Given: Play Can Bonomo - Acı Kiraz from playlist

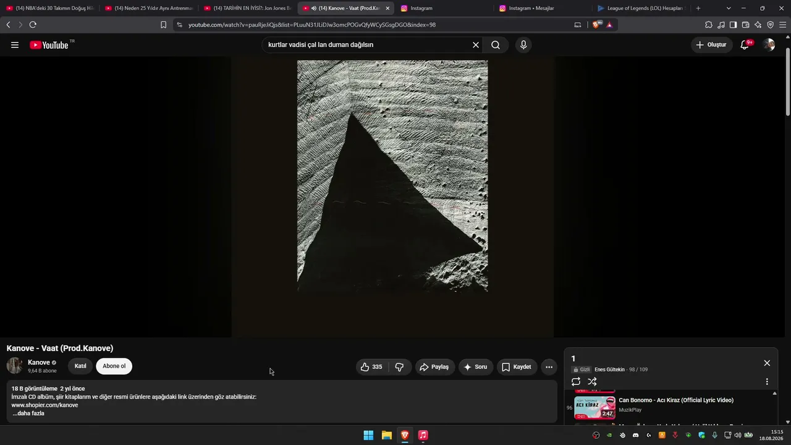Looking at the screenshot, I should pyautogui.click(x=670, y=407).
